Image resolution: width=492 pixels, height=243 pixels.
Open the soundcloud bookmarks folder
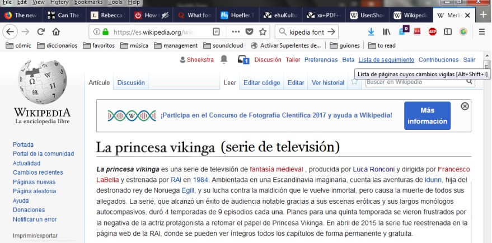pyautogui.click(x=223, y=45)
